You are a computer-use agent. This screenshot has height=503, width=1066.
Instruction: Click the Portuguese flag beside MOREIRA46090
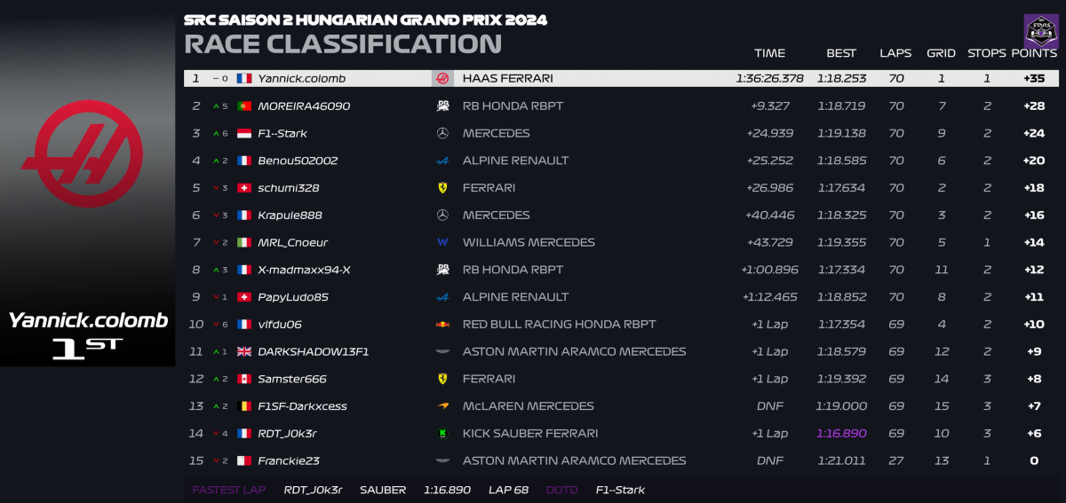(x=243, y=106)
